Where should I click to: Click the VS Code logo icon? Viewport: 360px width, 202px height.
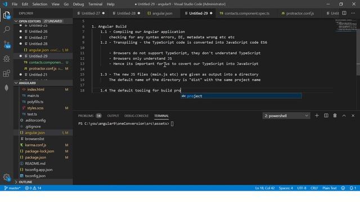click(5, 4)
